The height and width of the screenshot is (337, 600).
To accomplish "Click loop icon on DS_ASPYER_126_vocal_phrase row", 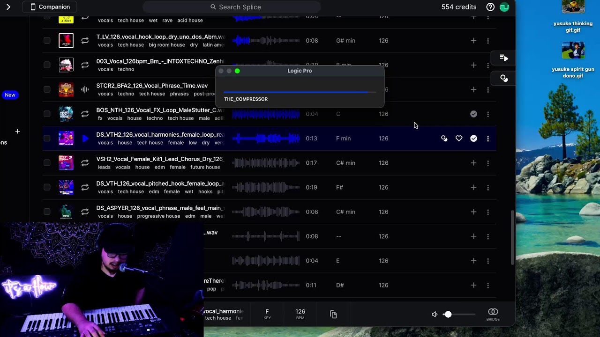I will pyautogui.click(x=85, y=212).
